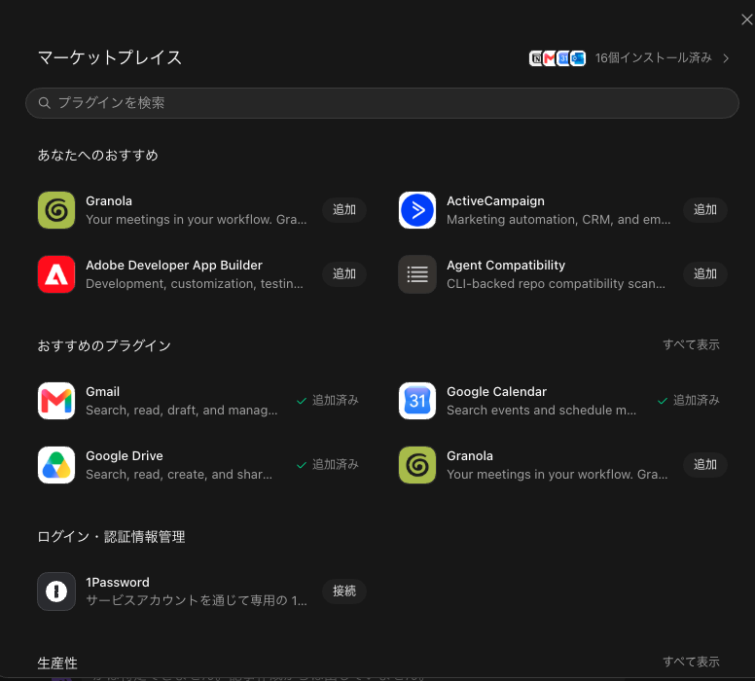Click the ActiveCampaign app icon
The image size is (755, 681).
(x=417, y=210)
